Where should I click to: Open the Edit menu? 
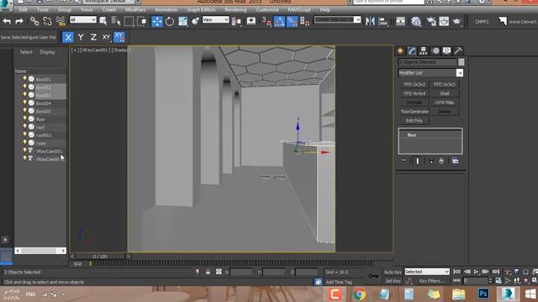[x=23, y=9]
